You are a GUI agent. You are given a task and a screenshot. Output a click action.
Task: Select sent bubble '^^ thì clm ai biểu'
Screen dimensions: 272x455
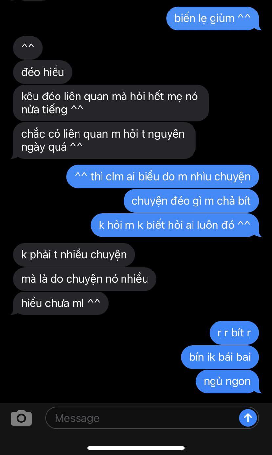pos(163,177)
